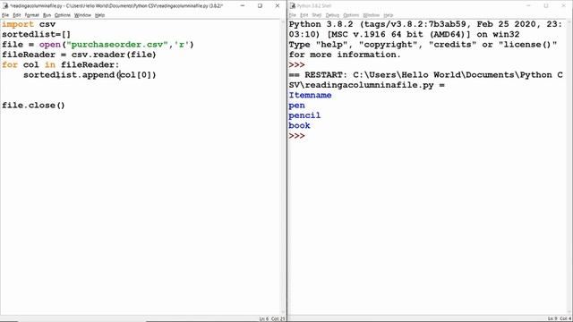
Task: Open the Options menu in Python Shell
Action: pyautogui.click(x=351, y=15)
